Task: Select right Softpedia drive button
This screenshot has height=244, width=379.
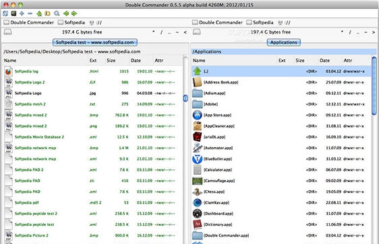Action: point(260,22)
